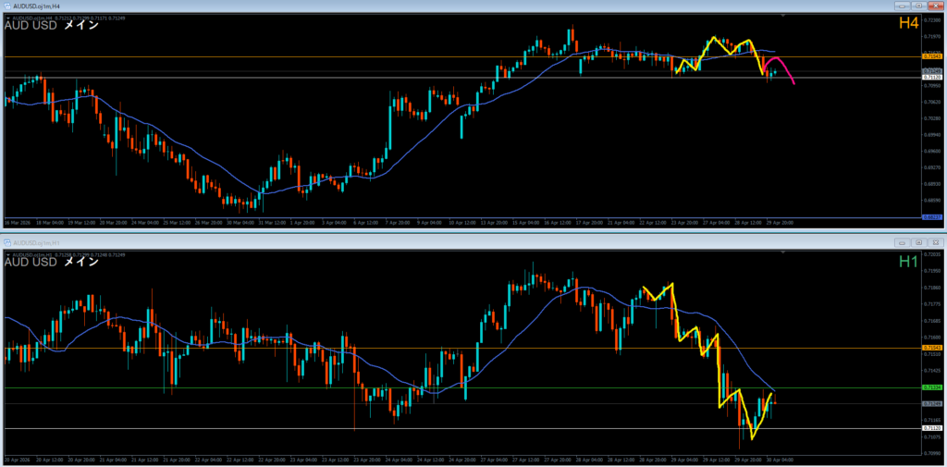Screen dimensions: 947x467
Task: Select the white 0.71120 price label on H1
Action: (x=932, y=428)
